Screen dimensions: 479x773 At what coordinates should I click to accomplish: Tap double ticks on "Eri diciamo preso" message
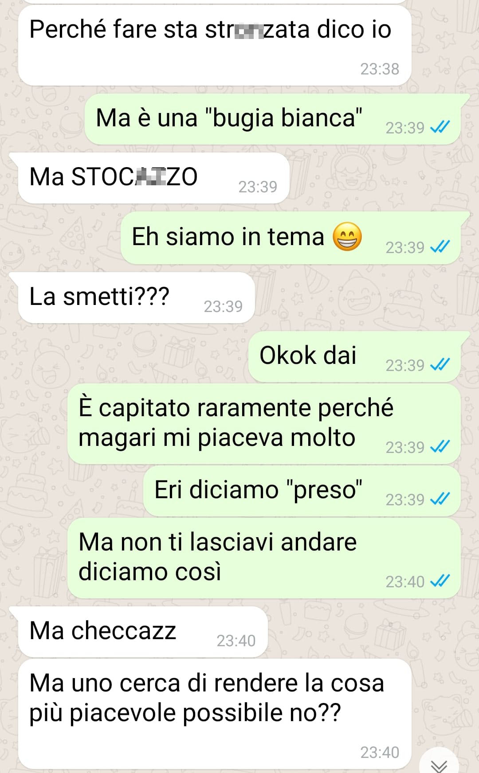pyautogui.click(x=440, y=500)
